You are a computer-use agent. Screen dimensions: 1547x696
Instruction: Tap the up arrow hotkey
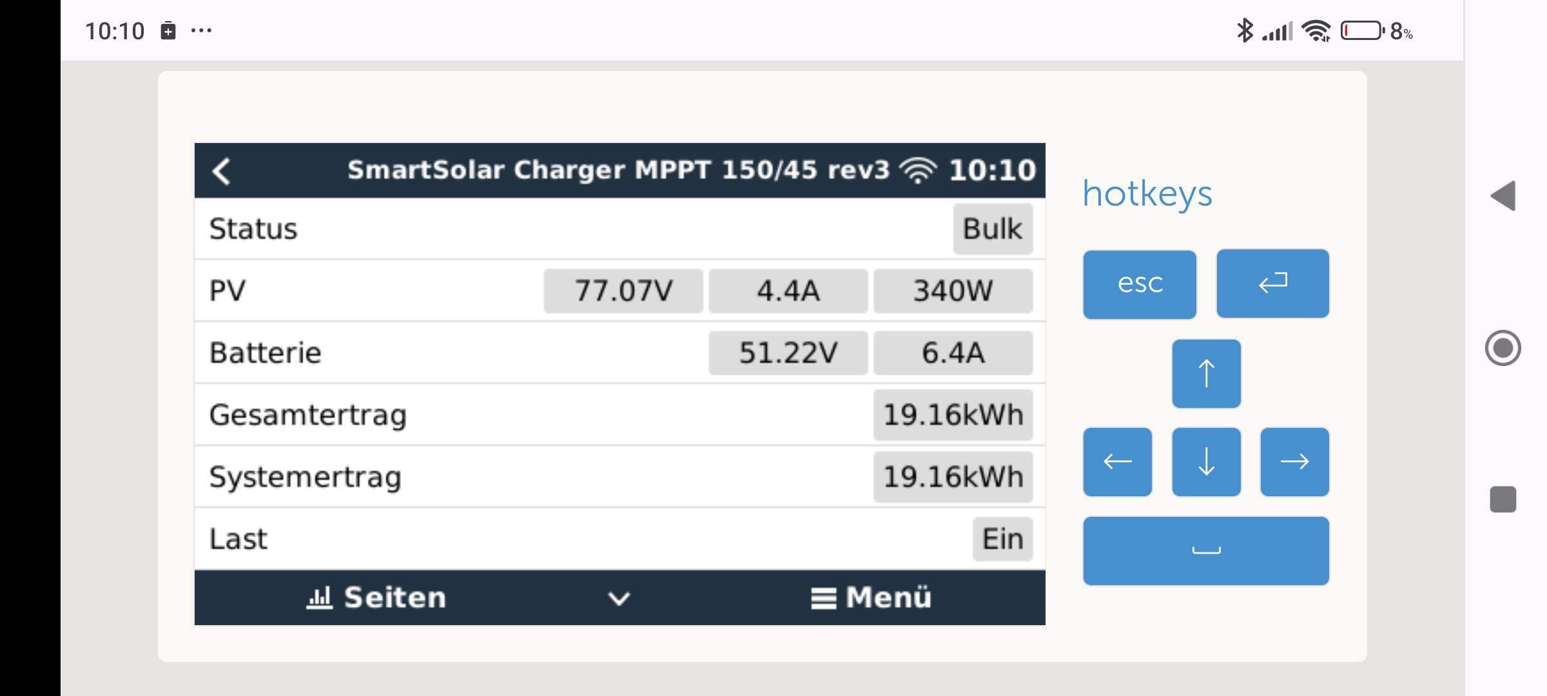[x=1206, y=374]
